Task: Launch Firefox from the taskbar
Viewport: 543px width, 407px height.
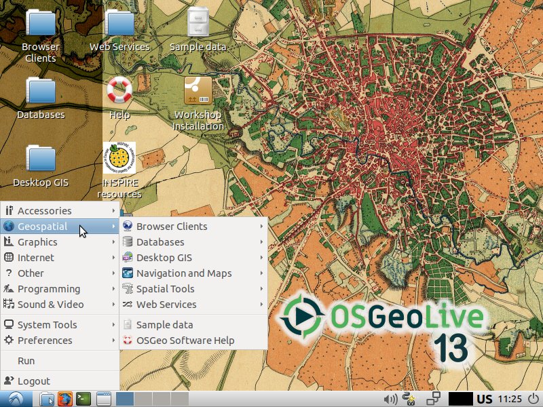Action: (64, 399)
